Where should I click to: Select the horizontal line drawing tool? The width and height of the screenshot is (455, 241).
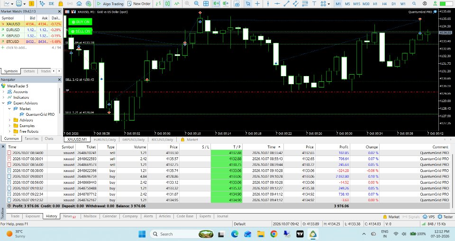click(277, 3)
